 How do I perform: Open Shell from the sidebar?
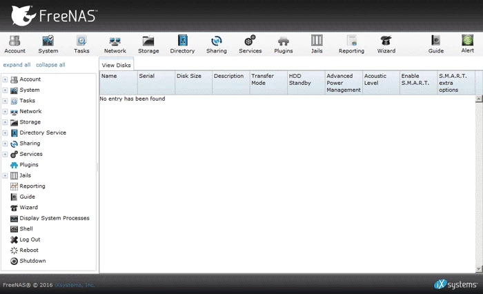26,228
